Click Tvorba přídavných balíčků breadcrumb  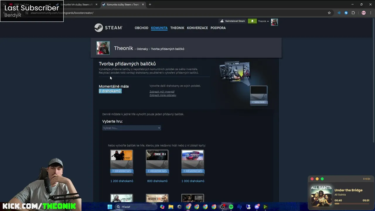coord(168,49)
